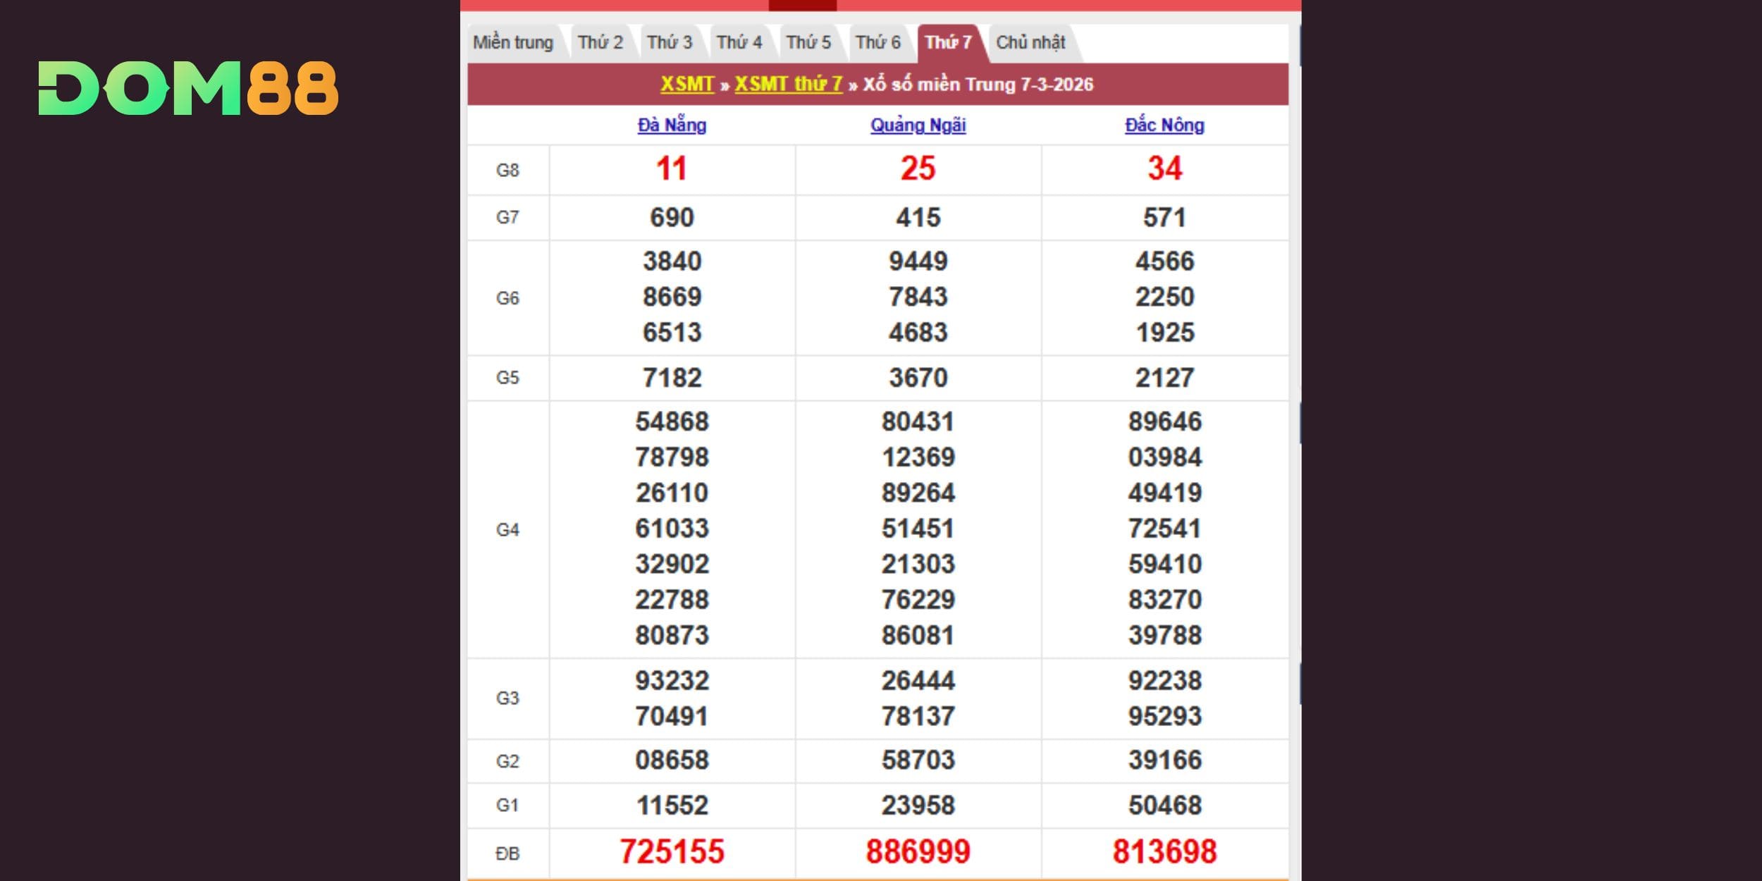Select the active Thứ 7 tab
The width and height of the screenshot is (1762, 881).
pyautogui.click(x=948, y=43)
